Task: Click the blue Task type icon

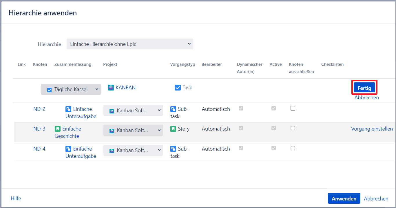Action: pos(178,88)
